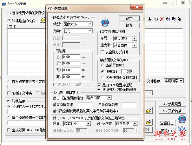Select 转换选定的文件 radio button
The height and width of the screenshot is (145, 192).
point(9,21)
